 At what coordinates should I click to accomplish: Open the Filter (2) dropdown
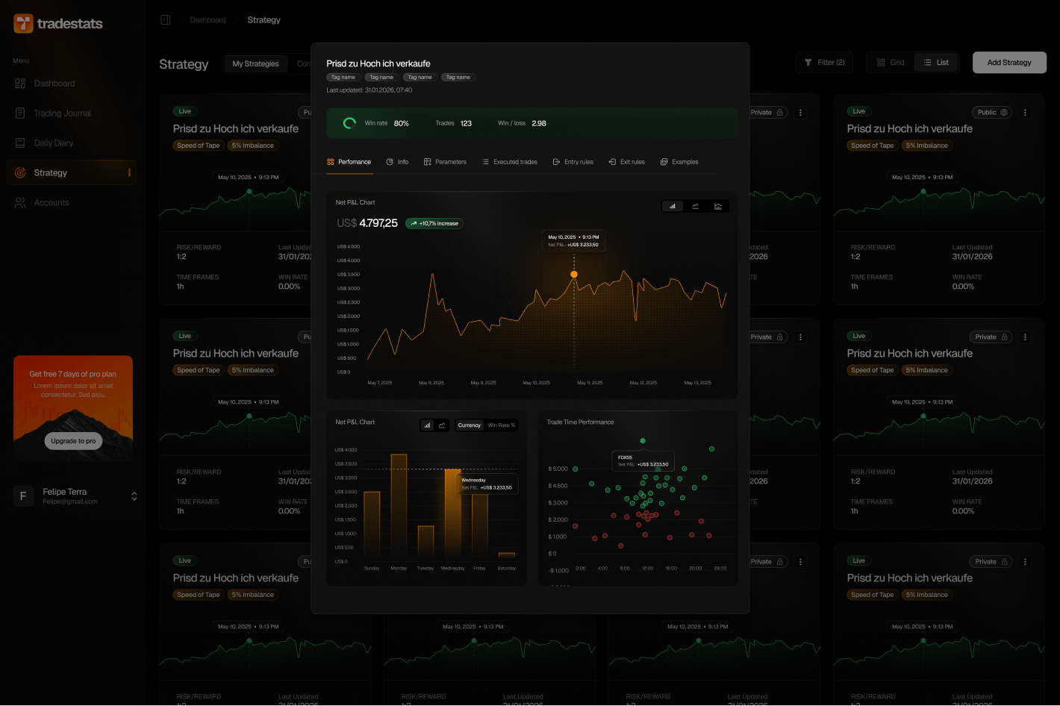[824, 63]
